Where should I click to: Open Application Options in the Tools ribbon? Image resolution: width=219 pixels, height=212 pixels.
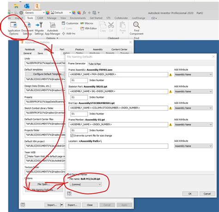coord(14,29)
